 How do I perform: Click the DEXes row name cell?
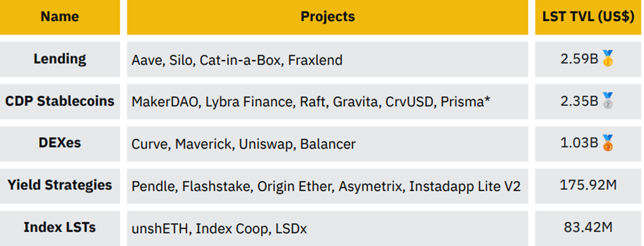pos(60,144)
